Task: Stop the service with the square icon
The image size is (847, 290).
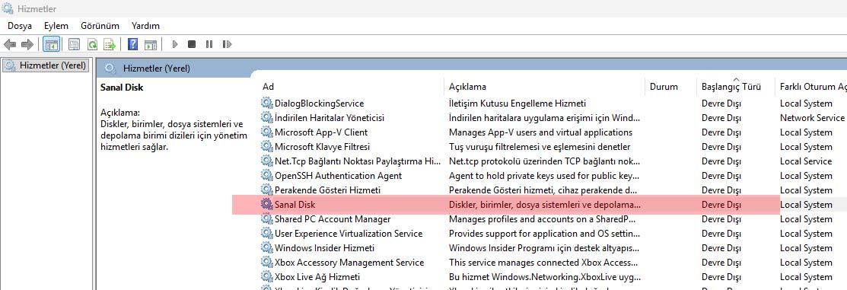Action: click(191, 44)
